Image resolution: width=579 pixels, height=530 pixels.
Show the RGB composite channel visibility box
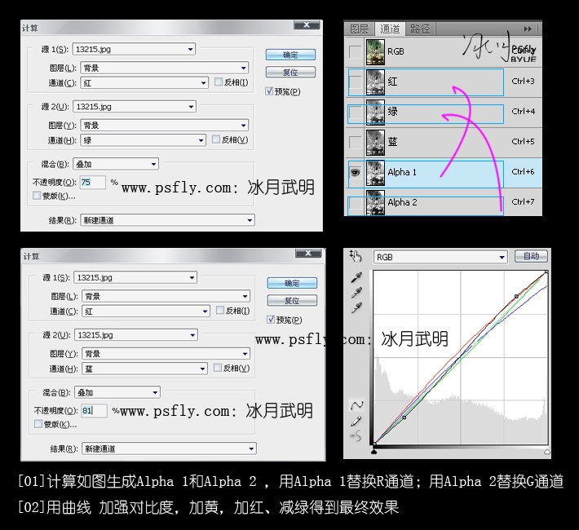pos(356,51)
